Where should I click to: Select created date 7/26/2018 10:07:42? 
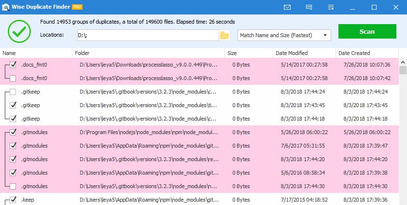coord(367,78)
